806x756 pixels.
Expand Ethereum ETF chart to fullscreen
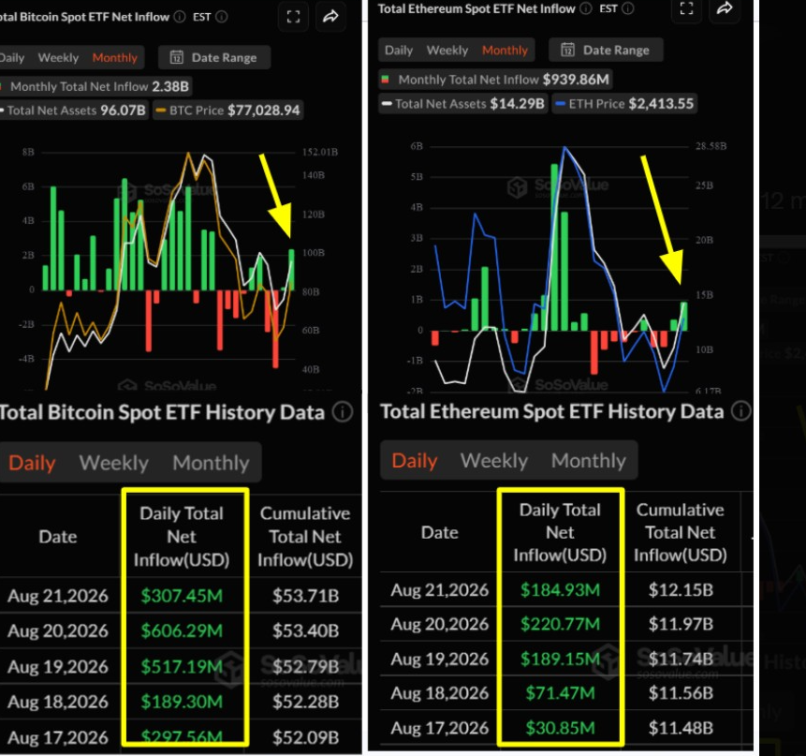point(687,8)
